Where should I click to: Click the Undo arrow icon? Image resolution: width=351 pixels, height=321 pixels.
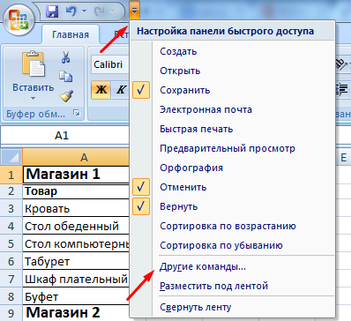(x=71, y=11)
